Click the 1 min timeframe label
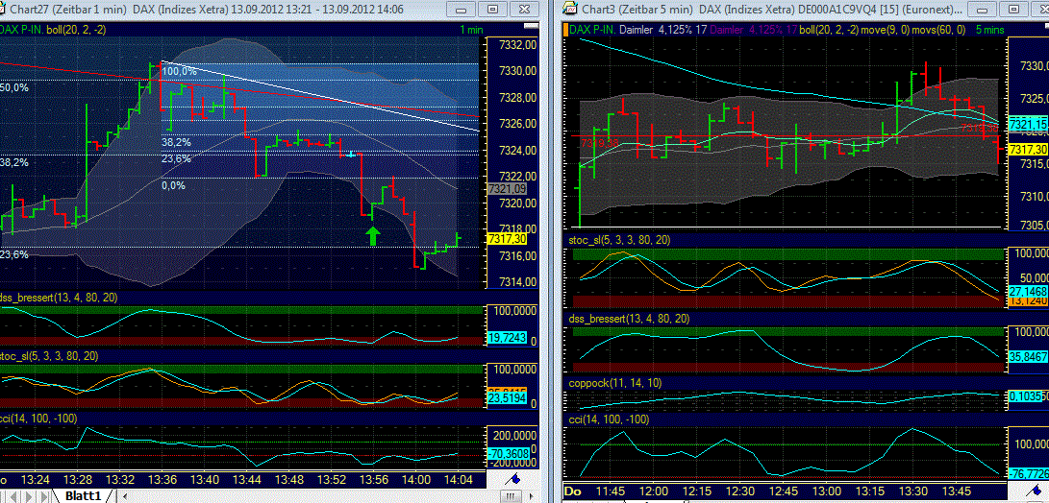The height and width of the screenshot is (503, 1049). pos(471,30)
